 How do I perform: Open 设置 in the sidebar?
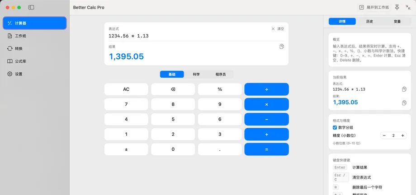pos(35,74)
